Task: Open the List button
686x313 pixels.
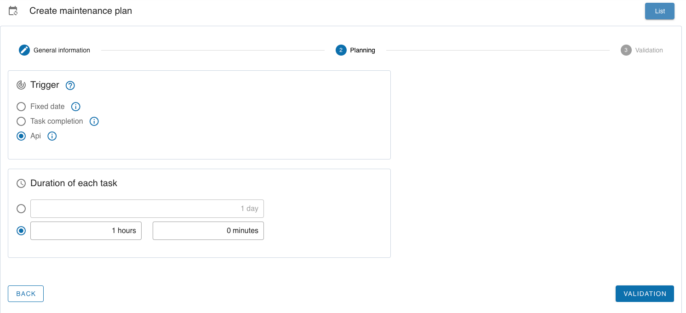Action: [660, 11]
